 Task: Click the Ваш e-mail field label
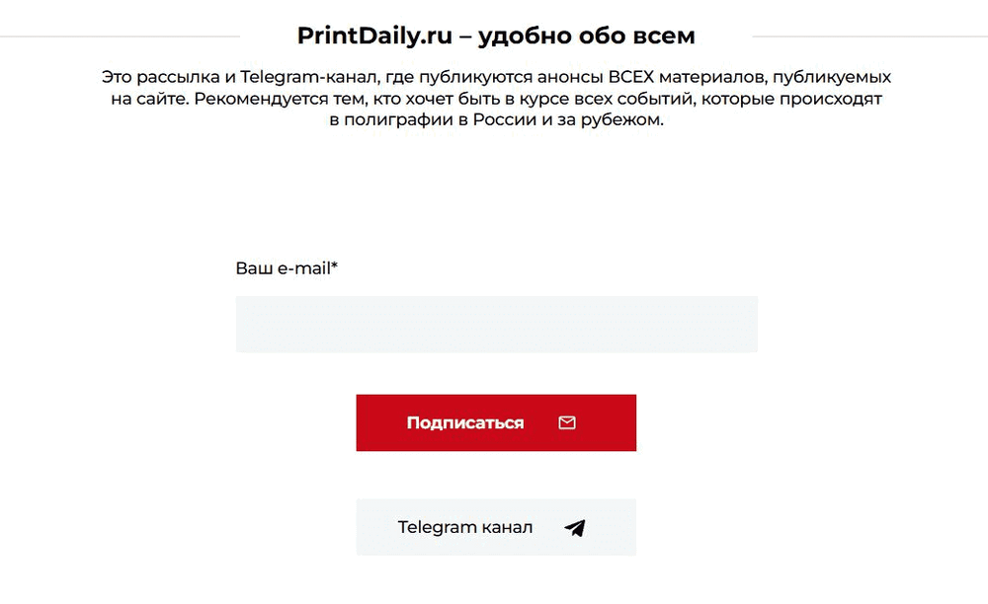(283, 268)
